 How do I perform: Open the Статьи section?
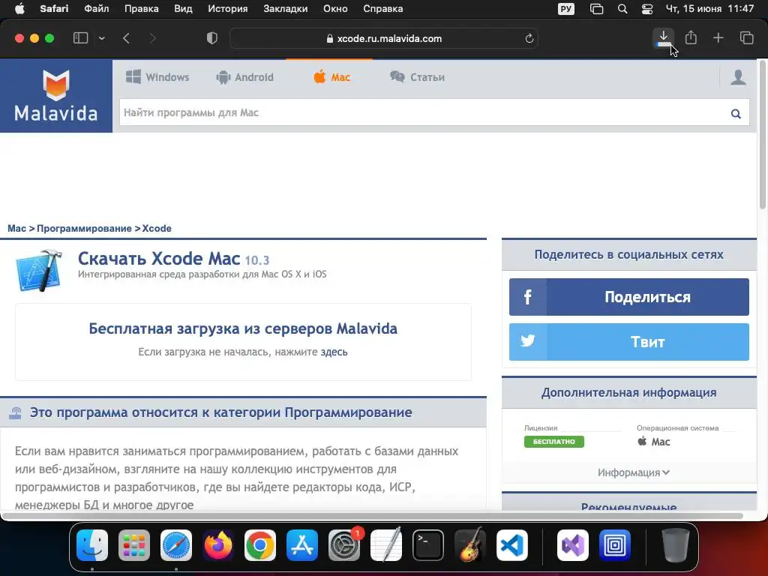coord(417,77)
